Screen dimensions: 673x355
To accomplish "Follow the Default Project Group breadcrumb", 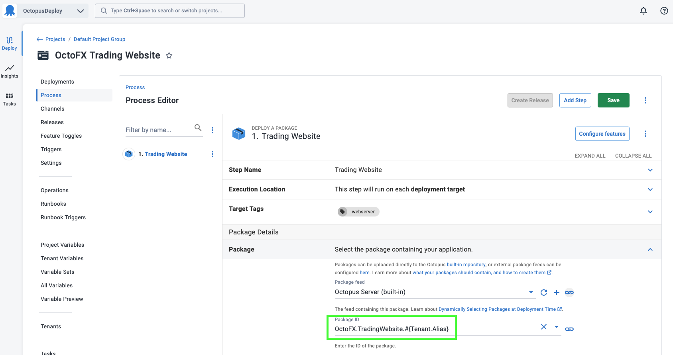I will (x=99, y=39).
